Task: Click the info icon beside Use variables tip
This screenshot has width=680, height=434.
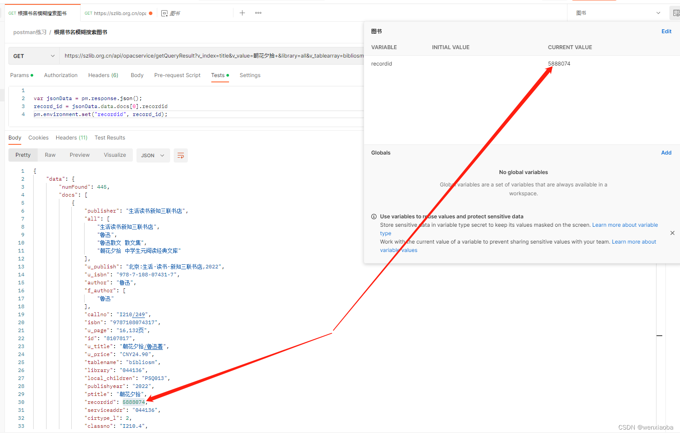Action: 374,217
